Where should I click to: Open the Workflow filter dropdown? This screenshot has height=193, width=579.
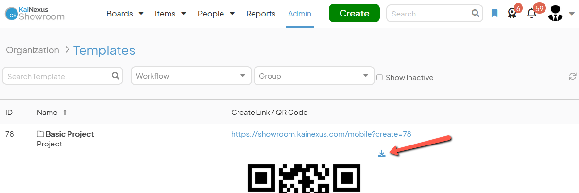[x=191, y=76]
